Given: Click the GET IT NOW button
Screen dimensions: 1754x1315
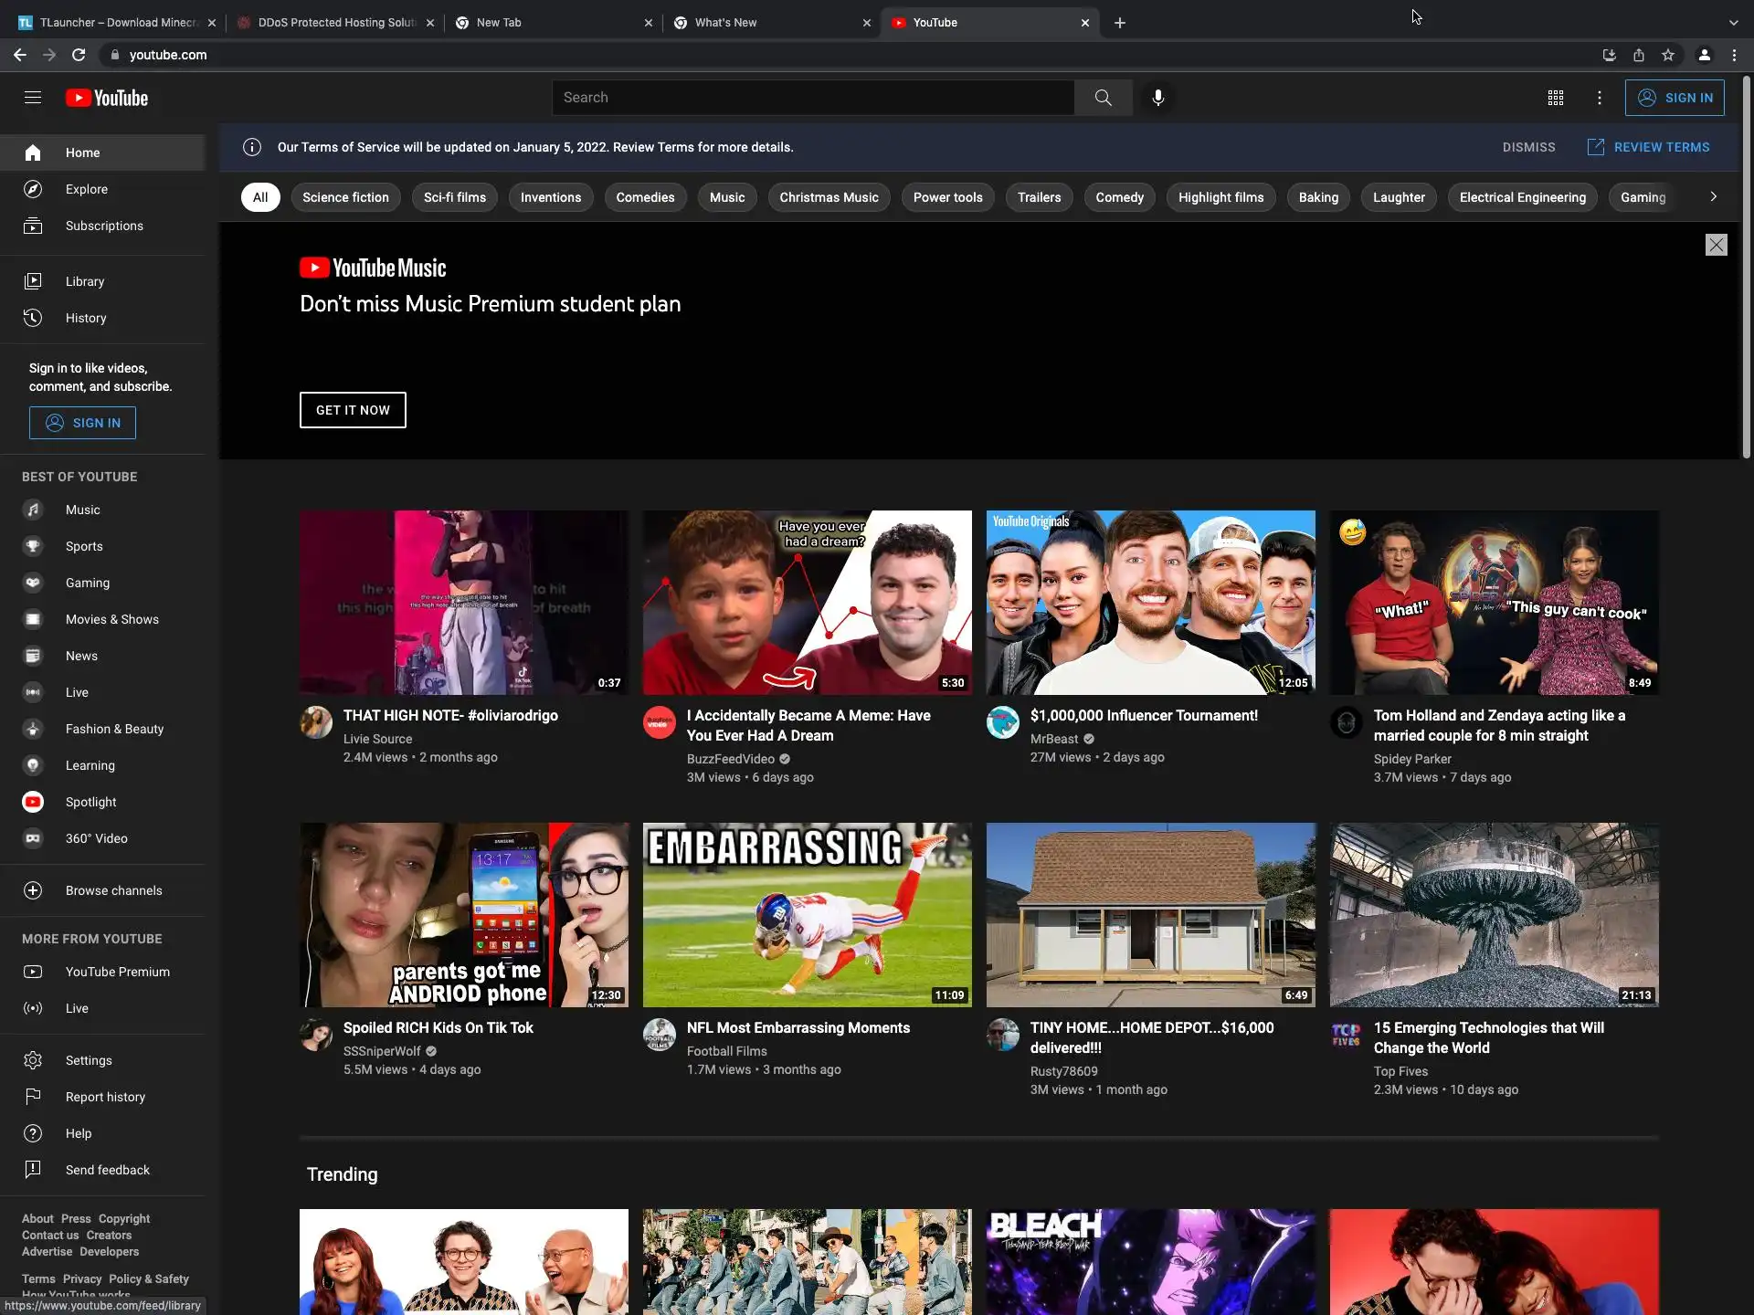Looking at the screenshot, I should click(x=353, y=410).
